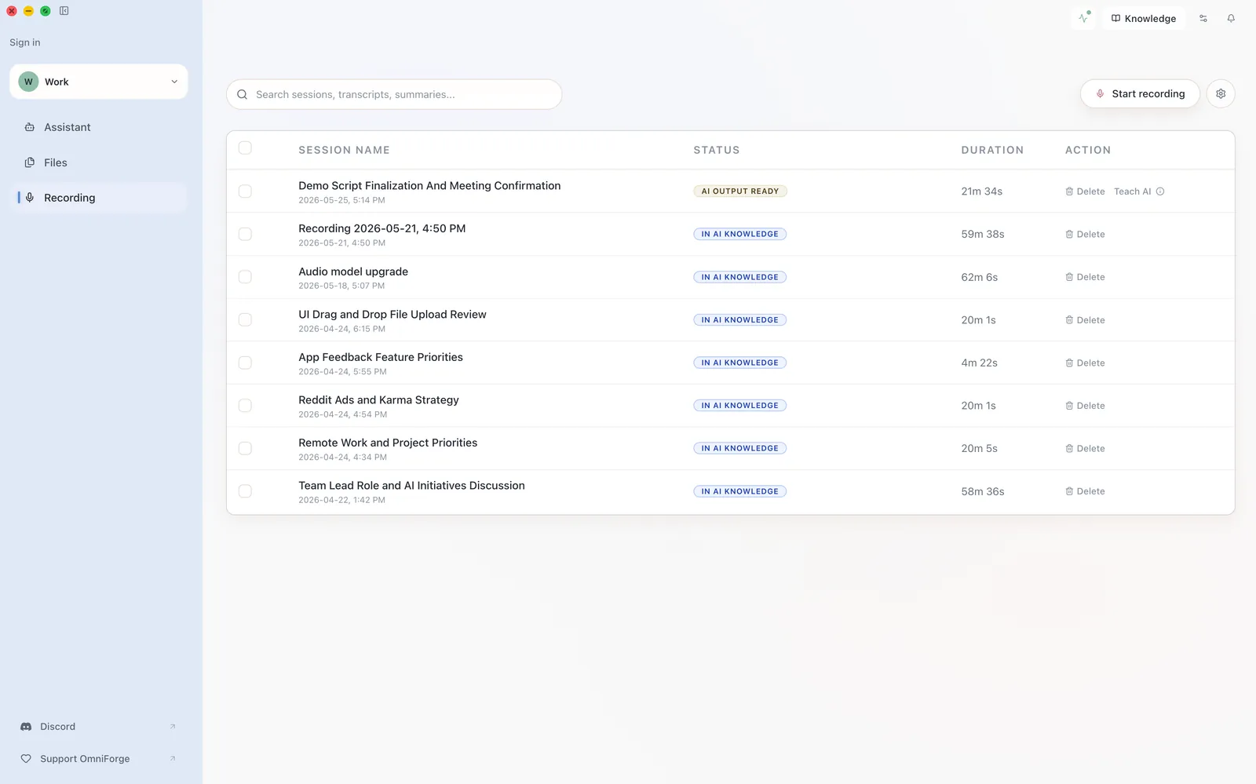This screenshot has height=784, width=1256.
Task: Open Audio model upgrade session
Action: (353, 272)
